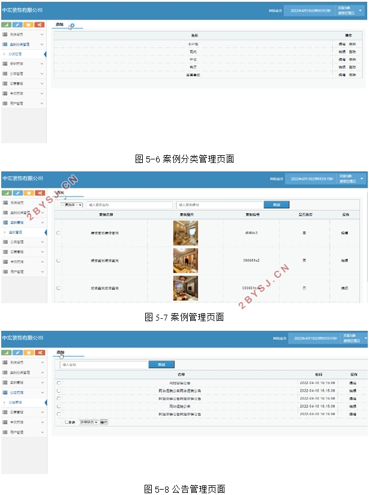
Task: Click the 中宏装饰有限公司 title in Figure 5-6
Action: [x=22, y=10]
